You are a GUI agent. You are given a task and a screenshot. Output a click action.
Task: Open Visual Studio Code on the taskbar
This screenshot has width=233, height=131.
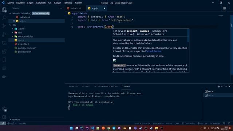[92, 128]
